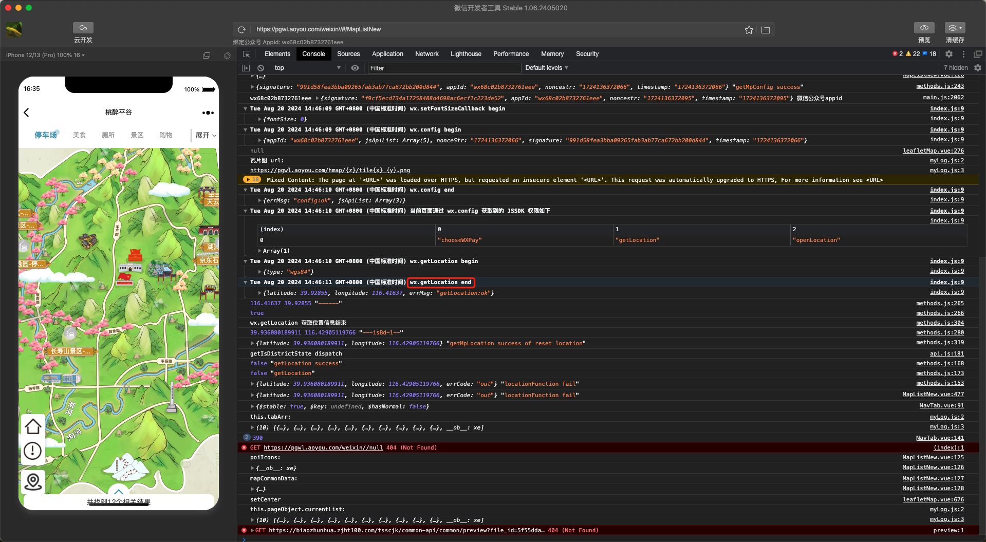Click the hmap tile URL link
Screen dimensions: 986x542
[330, 171]
